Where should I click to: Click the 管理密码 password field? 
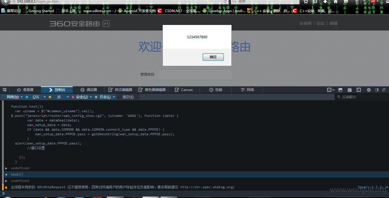195,75
